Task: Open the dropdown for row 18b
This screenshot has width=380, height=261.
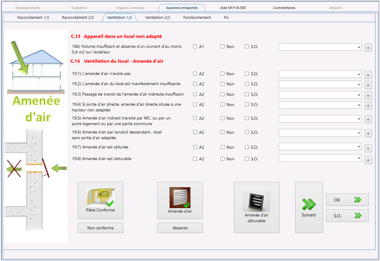Action: coord(320,47)
